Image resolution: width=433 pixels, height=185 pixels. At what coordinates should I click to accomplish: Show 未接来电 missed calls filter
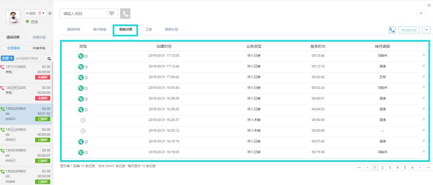[x=39, y=48]
